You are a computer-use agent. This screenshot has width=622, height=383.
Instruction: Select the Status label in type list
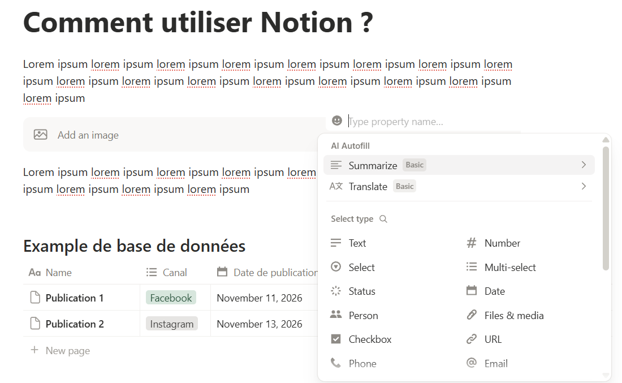(x=362, y=291)
